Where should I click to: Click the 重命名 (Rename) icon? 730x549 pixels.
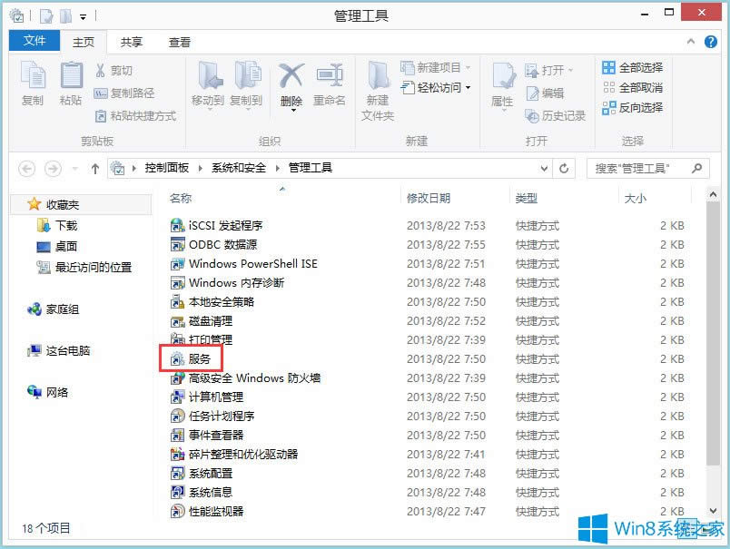coord(329,83)
